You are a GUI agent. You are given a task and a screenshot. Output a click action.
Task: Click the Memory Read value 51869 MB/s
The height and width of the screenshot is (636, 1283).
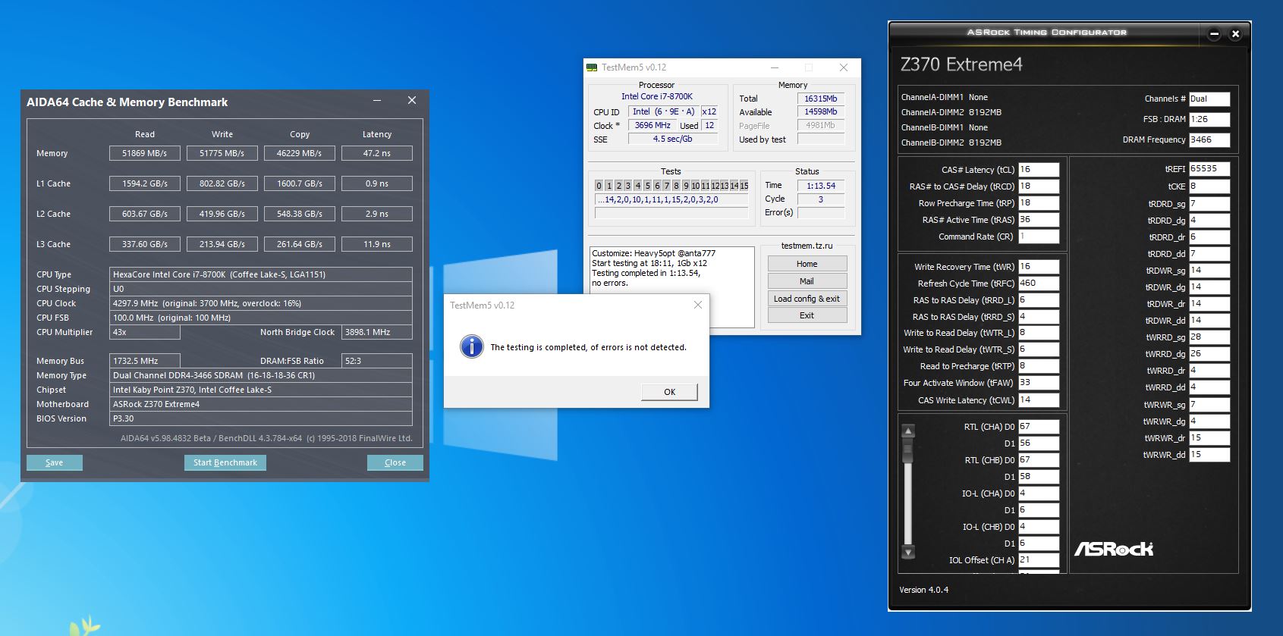click(145, 153)
